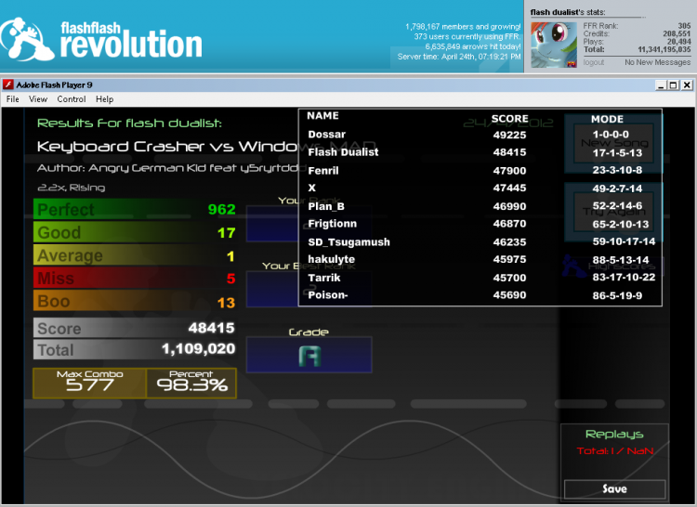Click the SCORE column header
The image size is (697, 507).
pos(510,119)
